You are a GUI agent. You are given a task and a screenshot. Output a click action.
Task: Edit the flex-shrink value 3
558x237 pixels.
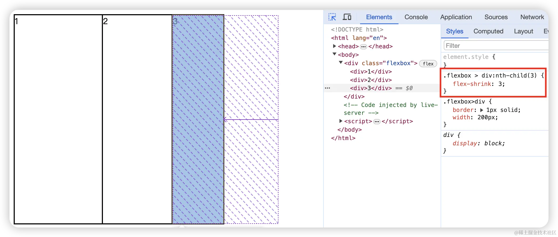point(500,84)
